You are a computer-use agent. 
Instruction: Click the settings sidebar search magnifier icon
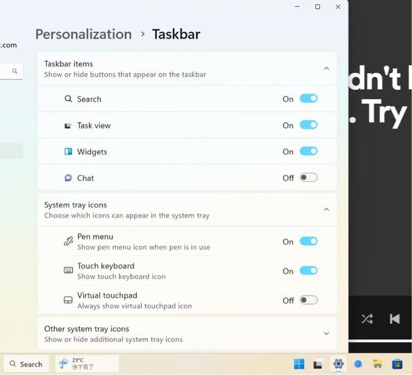[15, 71]
